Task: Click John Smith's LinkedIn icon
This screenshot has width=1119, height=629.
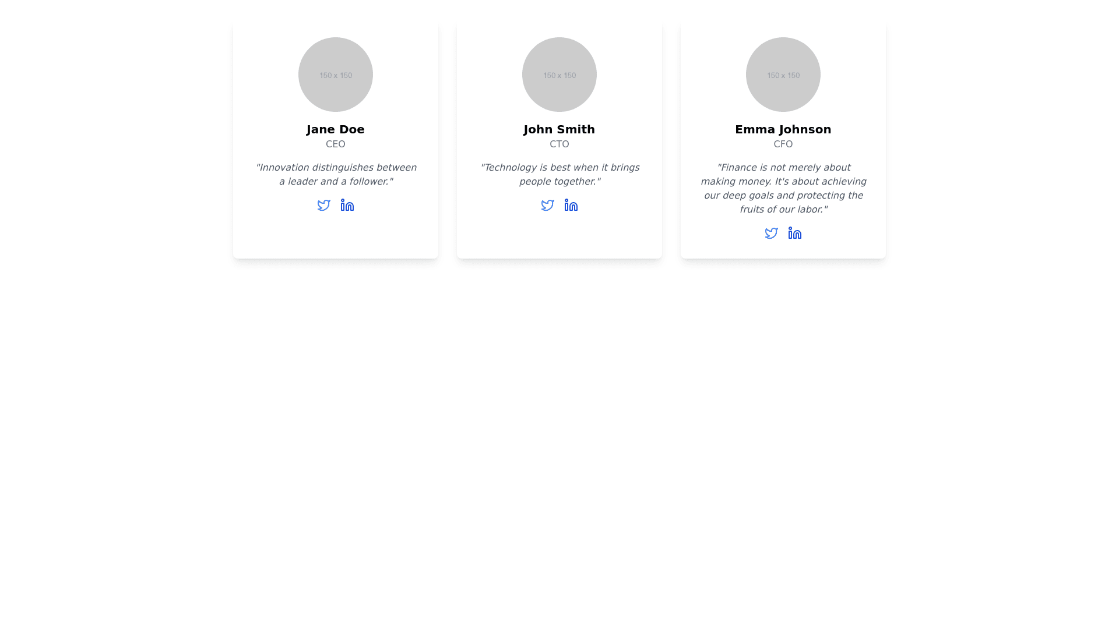Action: pyautogui.click(x=571, y=205)
